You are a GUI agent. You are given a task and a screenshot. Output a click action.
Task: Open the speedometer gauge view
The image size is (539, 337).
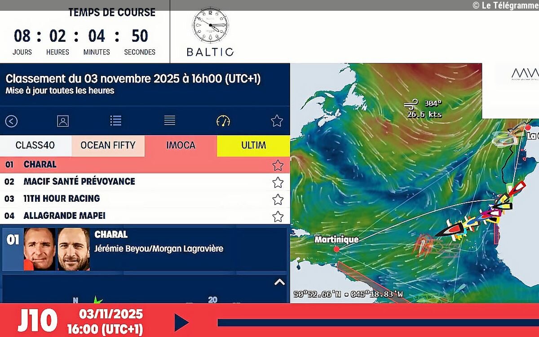click(x=223, y=121)
